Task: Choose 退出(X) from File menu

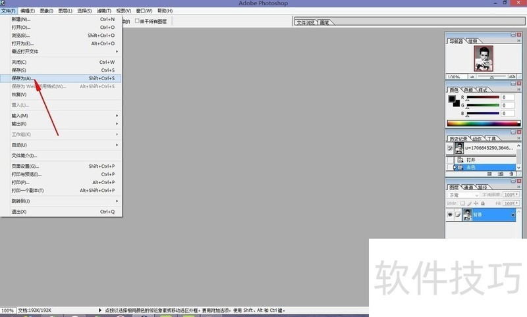Action: click(x=61, y=212)
